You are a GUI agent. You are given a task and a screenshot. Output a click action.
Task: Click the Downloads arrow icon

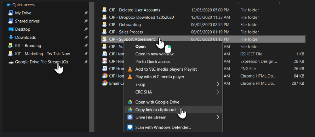[11, 37]
